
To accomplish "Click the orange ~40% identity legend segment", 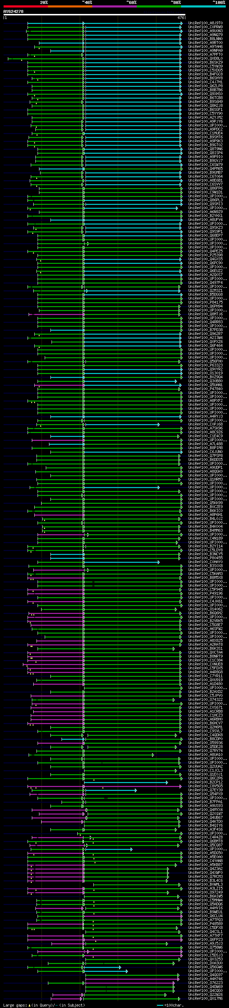I will point(70,7).
